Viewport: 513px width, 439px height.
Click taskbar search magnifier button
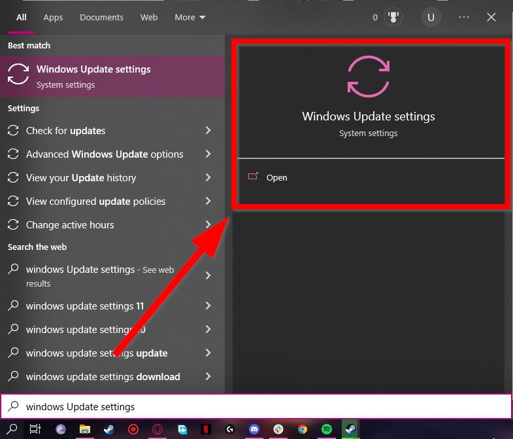[12, 429]
